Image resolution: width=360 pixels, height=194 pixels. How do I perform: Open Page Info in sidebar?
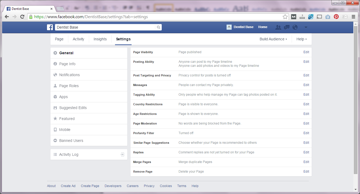(x=89, y=64)
